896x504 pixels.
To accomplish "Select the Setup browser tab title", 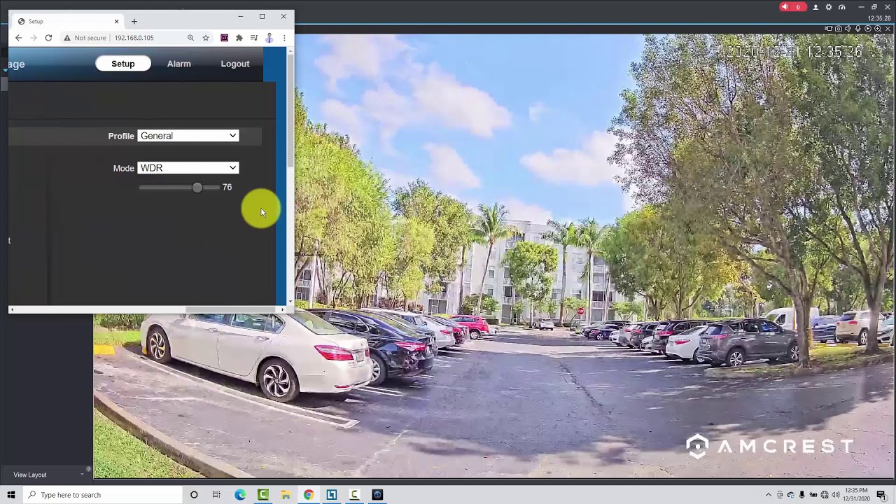I will tap(36, 22).
